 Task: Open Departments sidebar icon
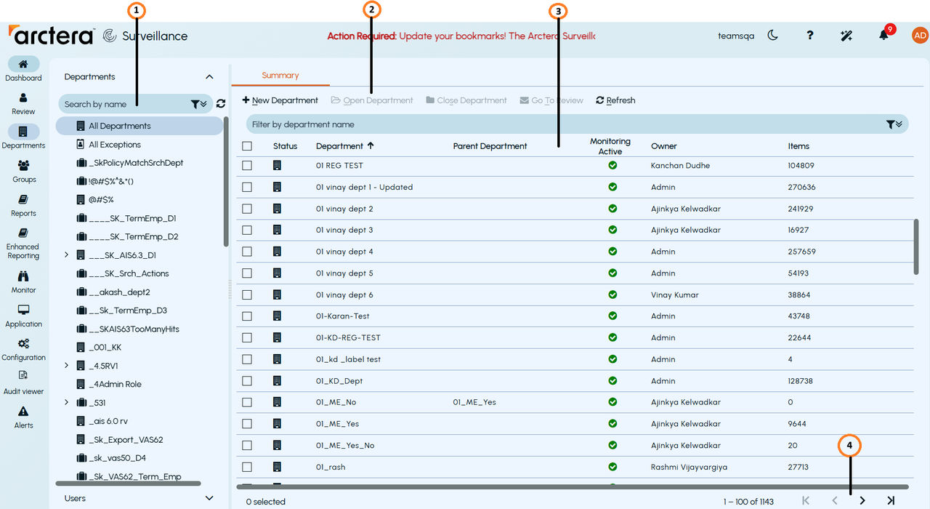(23, 132)
